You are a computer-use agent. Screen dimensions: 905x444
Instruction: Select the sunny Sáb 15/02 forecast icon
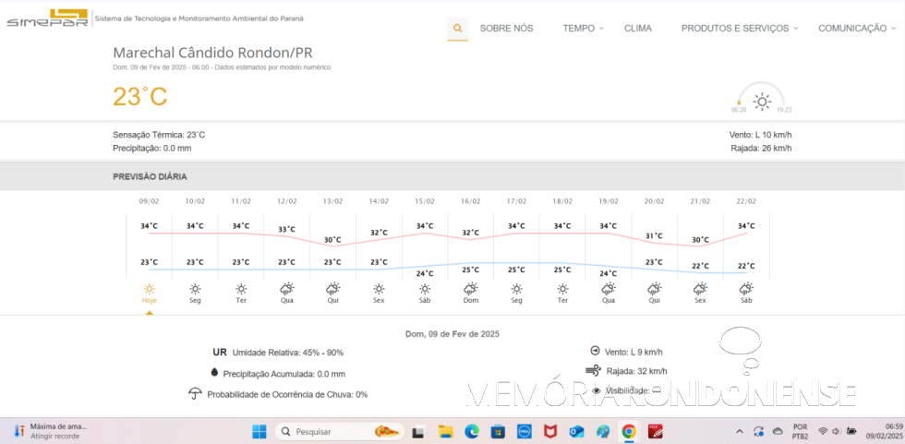425,289
